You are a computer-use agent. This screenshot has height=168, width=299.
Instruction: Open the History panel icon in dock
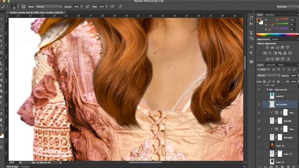pyautogui.click(x=251, y=18)
